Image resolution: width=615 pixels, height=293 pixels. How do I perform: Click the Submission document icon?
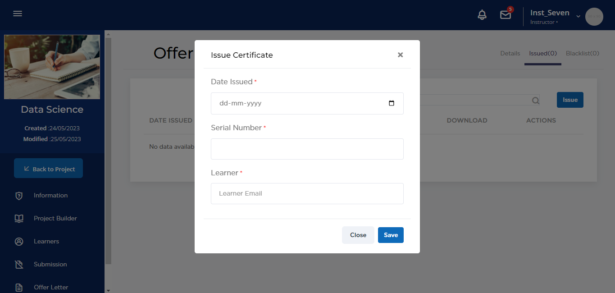coord(19,265)
